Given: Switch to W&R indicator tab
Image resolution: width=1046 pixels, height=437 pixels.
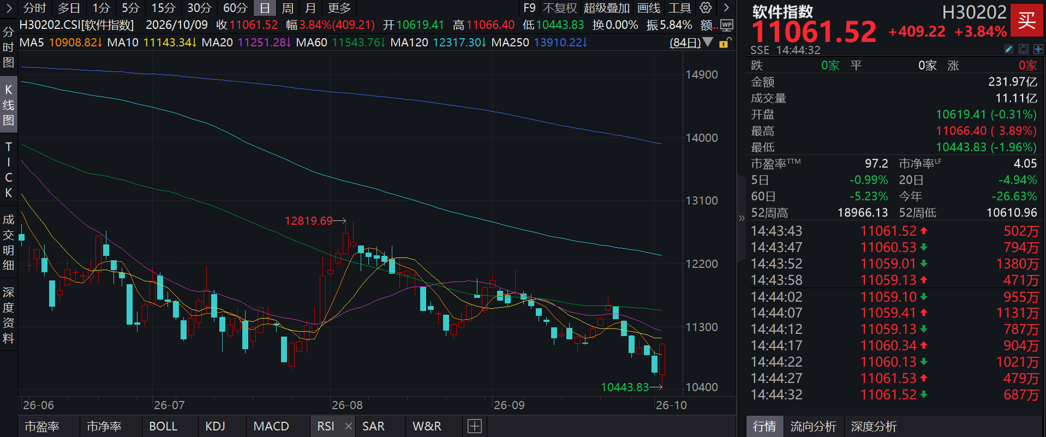Looking at the screenshot, I should [427, 426].
